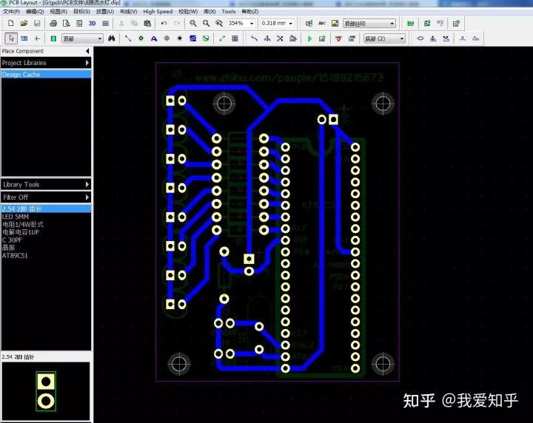Click the zoom in magnifier
Image resolution: width=533 pixels, height=423 pixels.
point(206,24)
